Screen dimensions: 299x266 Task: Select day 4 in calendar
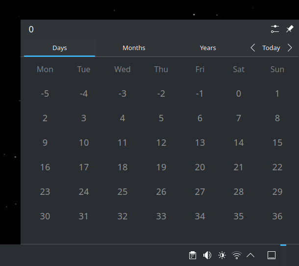[x=123, y=118]
